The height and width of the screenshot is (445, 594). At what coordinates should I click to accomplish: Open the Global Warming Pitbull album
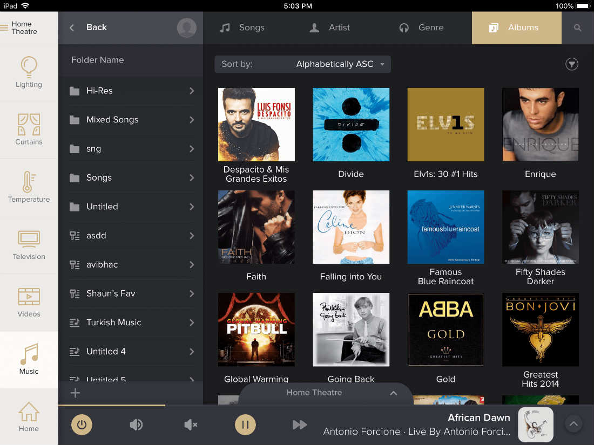[256, 330]
